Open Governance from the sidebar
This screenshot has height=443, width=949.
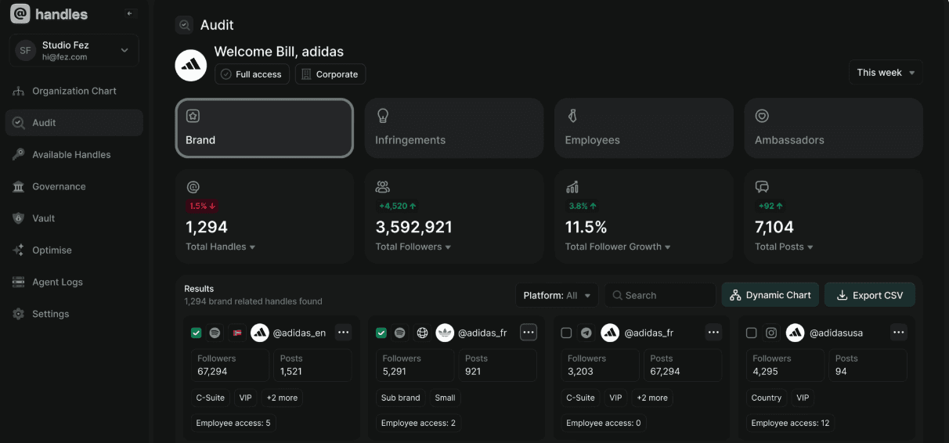(74, 186)
